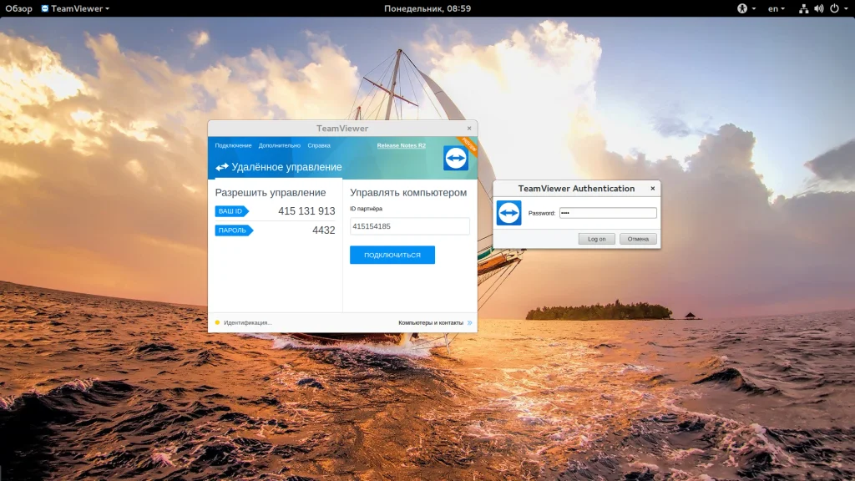
Task: Click the yellow connection status indicator dot
Action: coord(217,322)
